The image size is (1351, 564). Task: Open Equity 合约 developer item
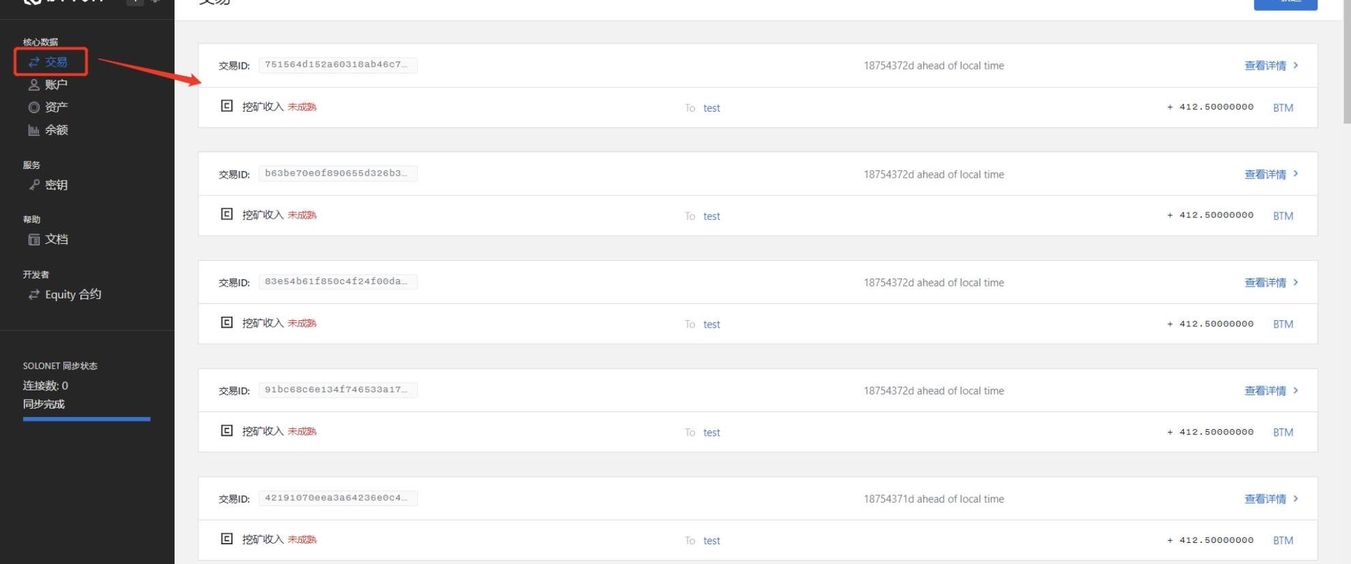(x=65, y=294)
